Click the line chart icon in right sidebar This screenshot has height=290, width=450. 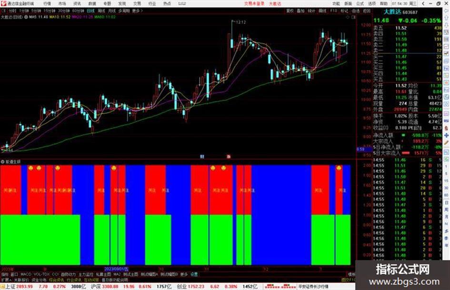pos(447,47)
